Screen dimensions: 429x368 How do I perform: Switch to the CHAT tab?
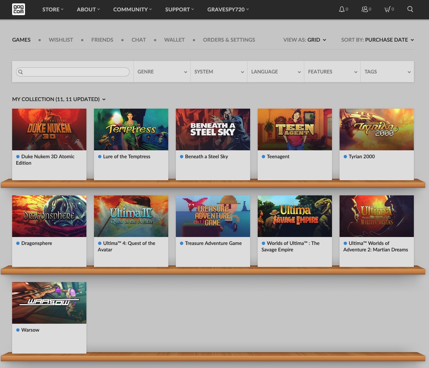[139, 40]
